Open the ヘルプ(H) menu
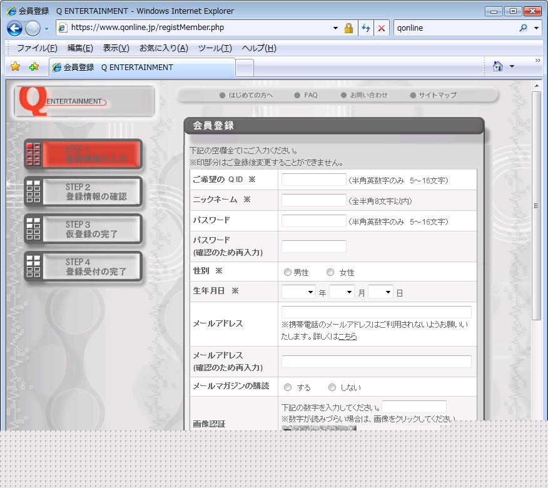The image size is (548, 488). (x=259, y=48)
